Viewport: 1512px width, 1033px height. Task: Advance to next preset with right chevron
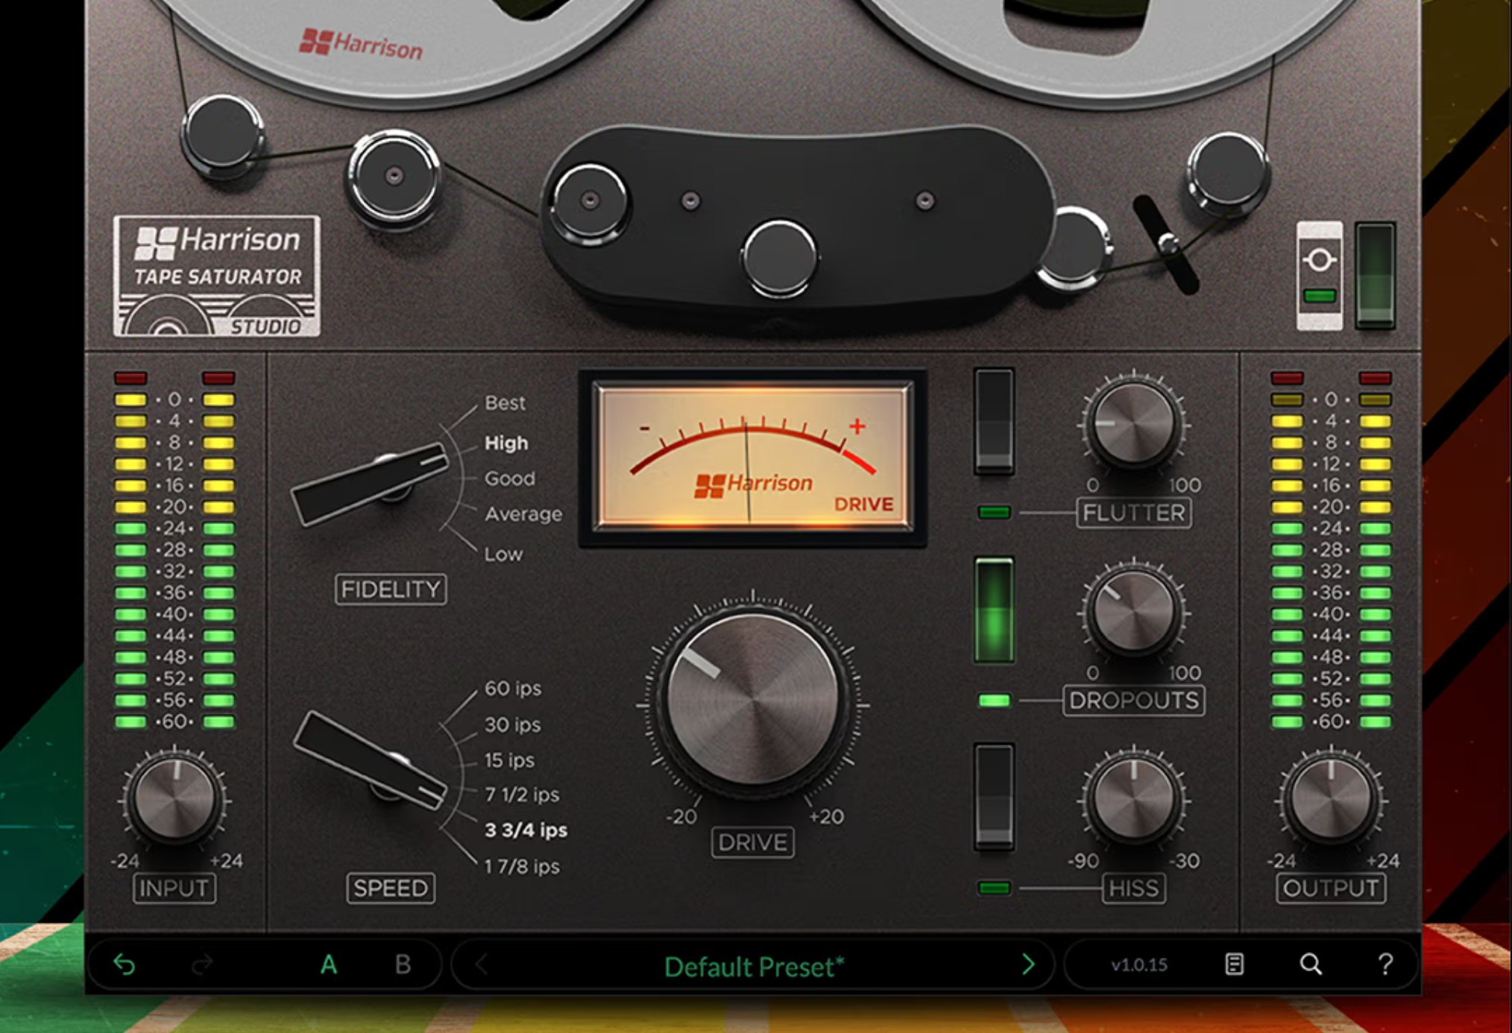(1030, 964)
